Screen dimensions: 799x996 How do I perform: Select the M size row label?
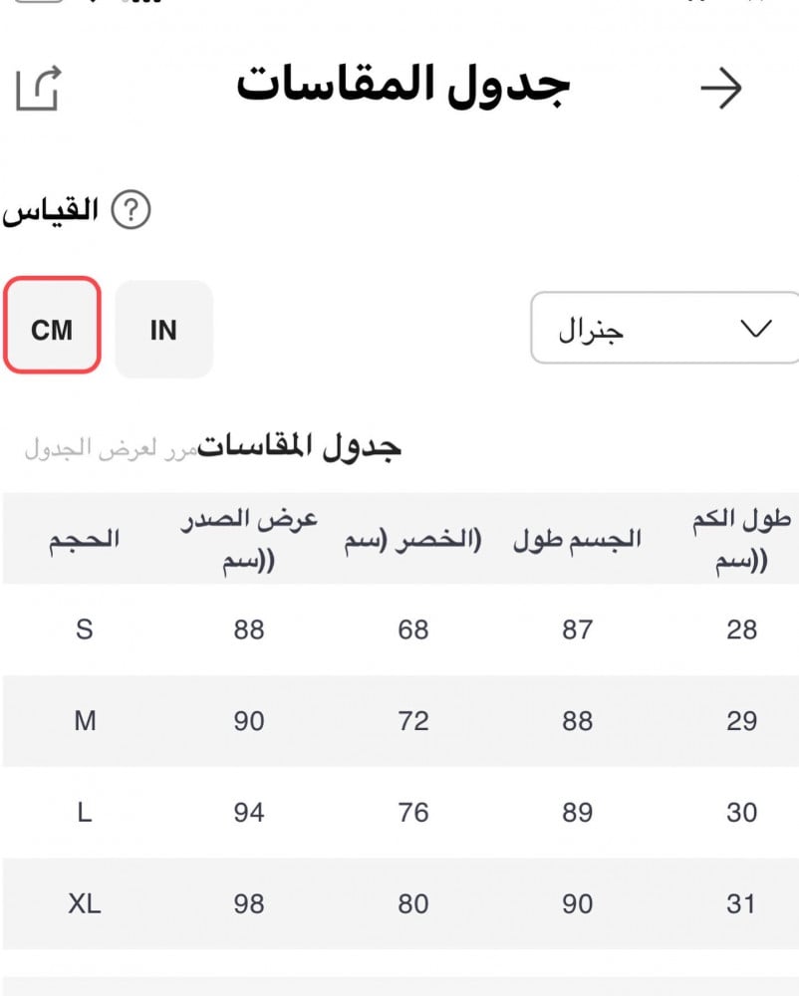click(x=85, y=721)
